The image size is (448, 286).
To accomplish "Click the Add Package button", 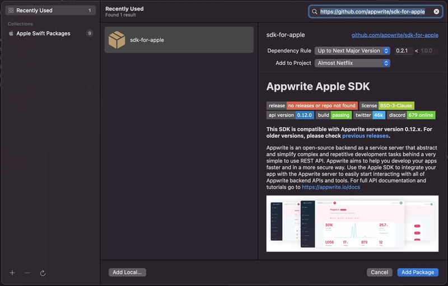I will click(418, 273).
